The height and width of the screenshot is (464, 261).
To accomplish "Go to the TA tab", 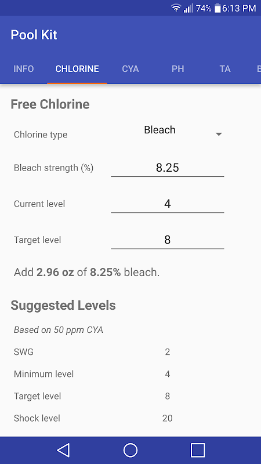I will tap(225, 68).
